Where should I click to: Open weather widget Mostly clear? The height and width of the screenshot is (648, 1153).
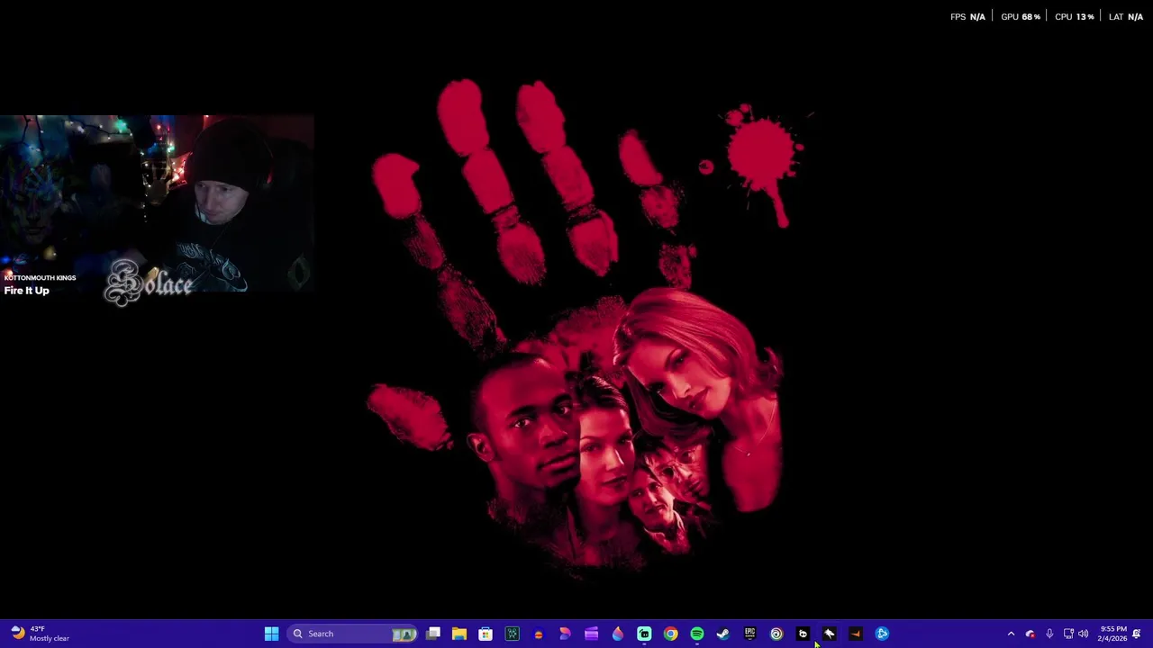pos(40,634)
